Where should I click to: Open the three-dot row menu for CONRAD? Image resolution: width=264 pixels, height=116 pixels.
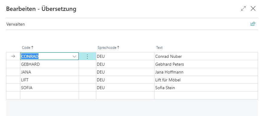(87, 56)
